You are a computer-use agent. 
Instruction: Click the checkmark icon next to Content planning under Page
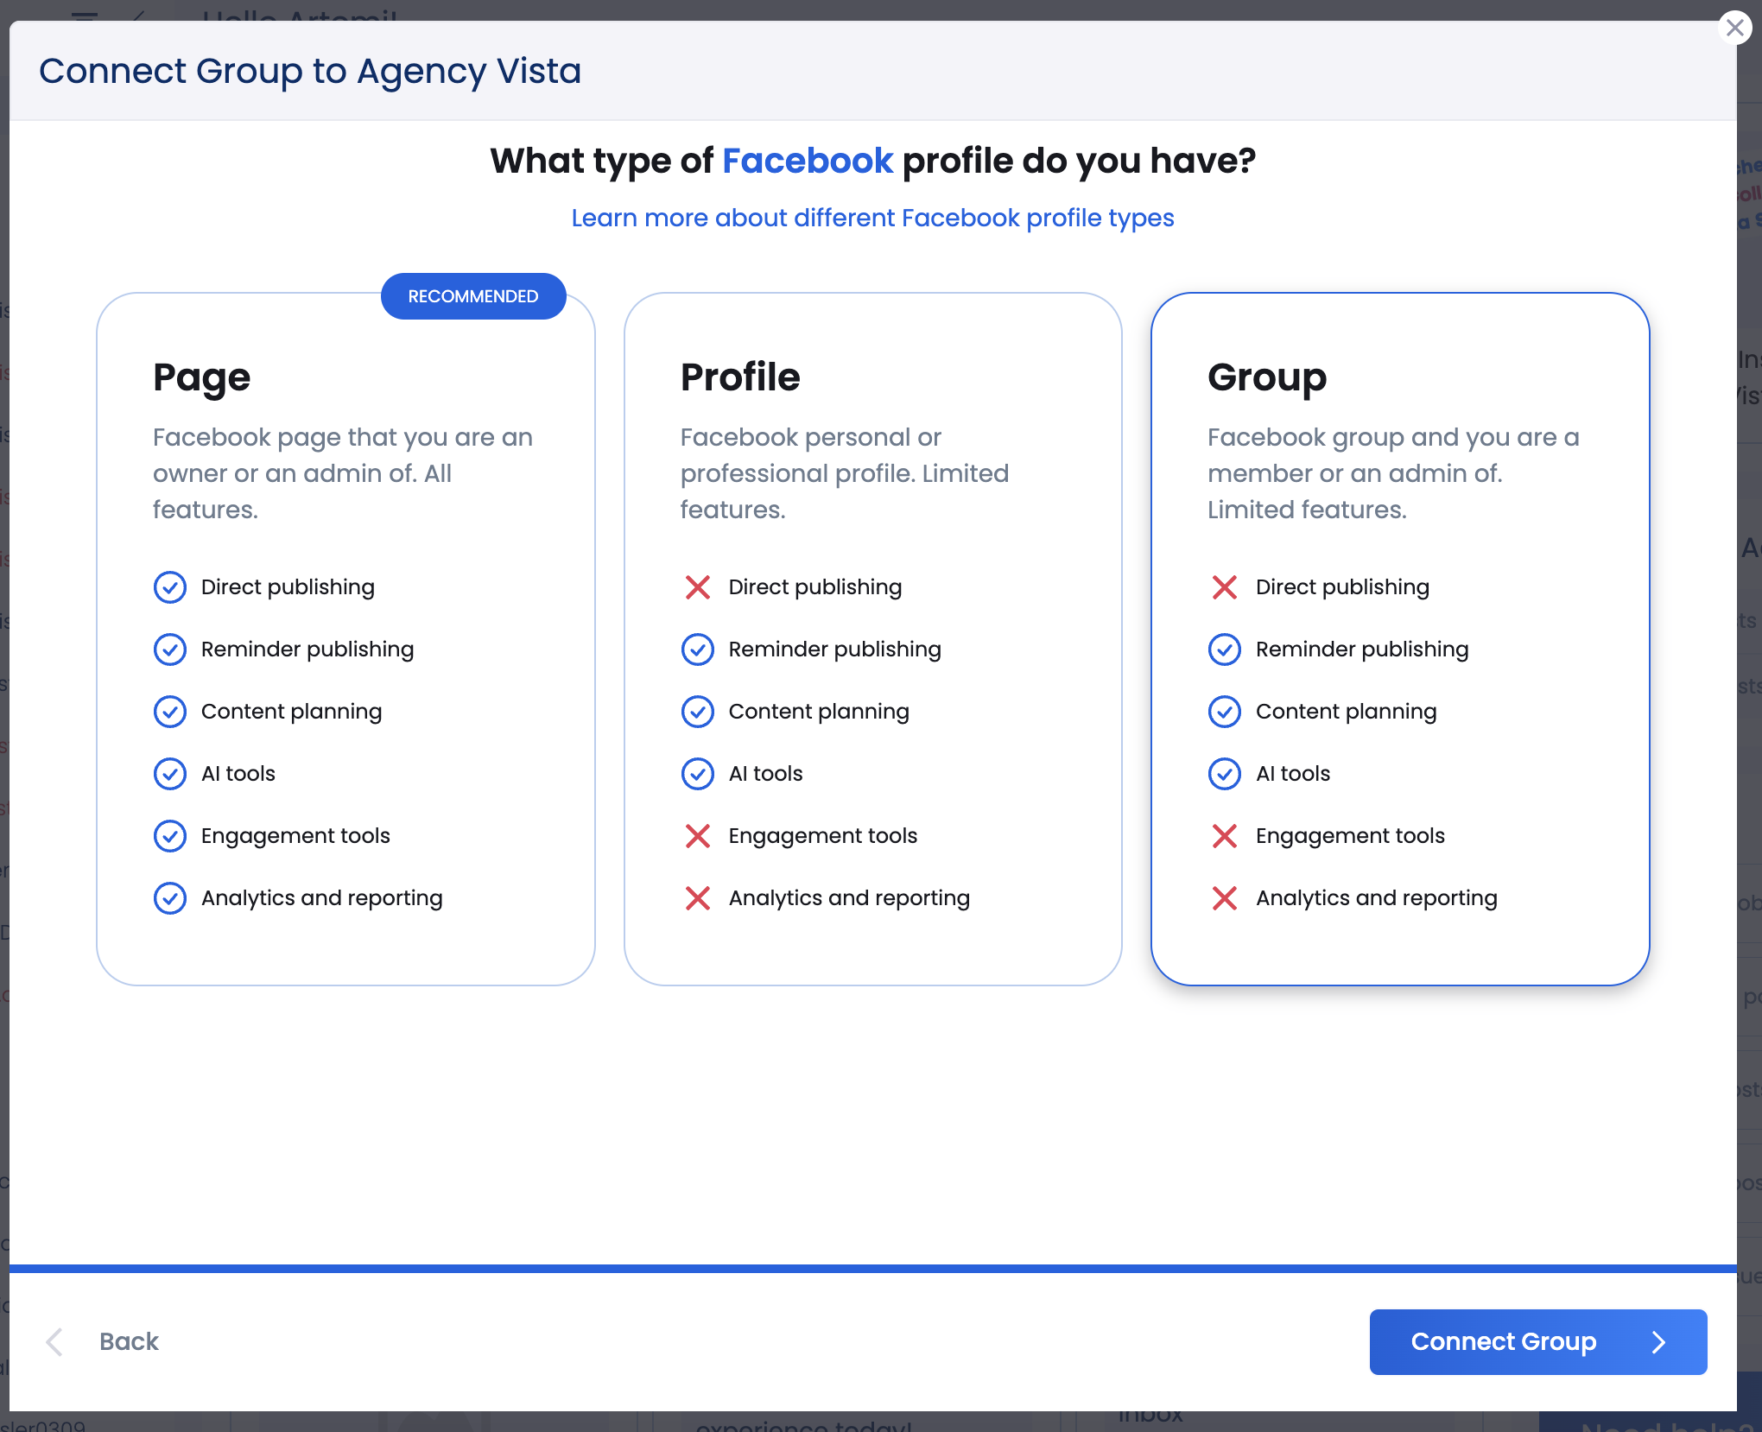click(x=170, y=712)
